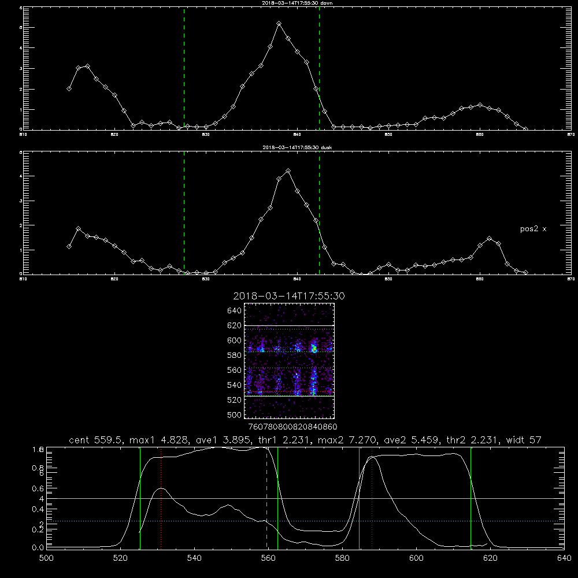Viewport: 578px width, 578px height.
Task: Click the horizontal dotted threshold line in bottom plot
Action: click(x=305, y=521)
